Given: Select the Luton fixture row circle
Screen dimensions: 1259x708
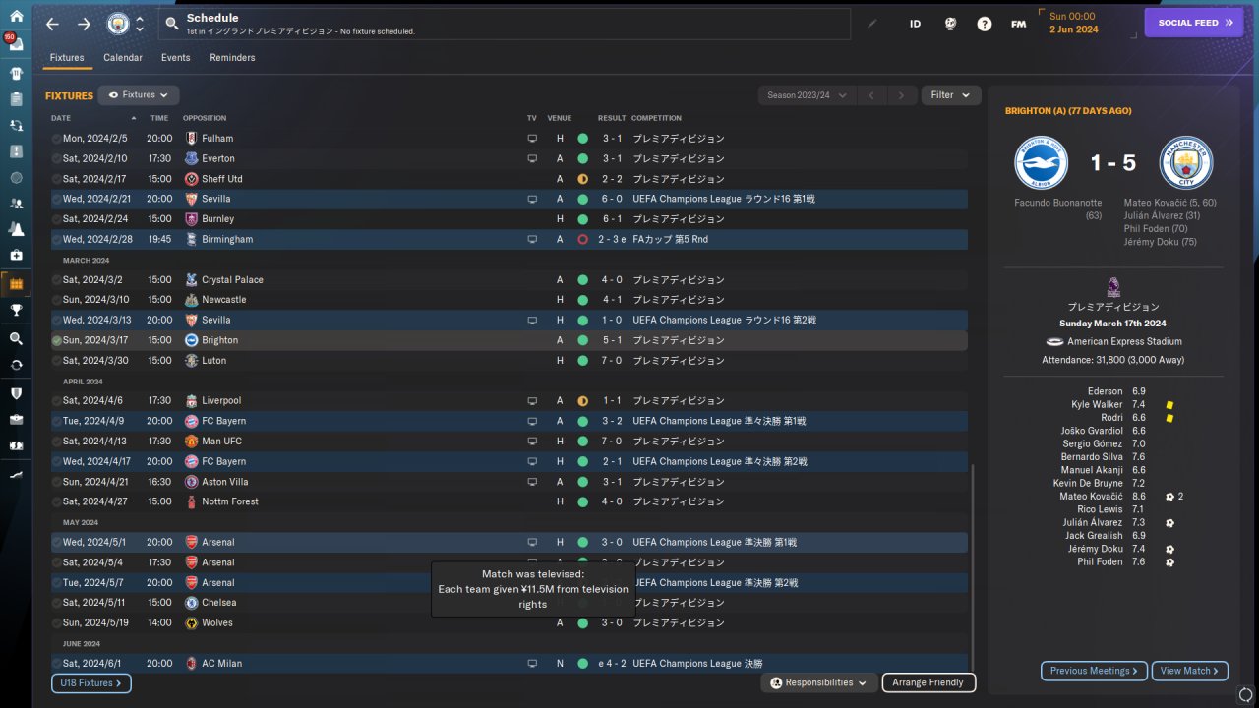Looking at the screenshot, I should [x=56, y=361].
